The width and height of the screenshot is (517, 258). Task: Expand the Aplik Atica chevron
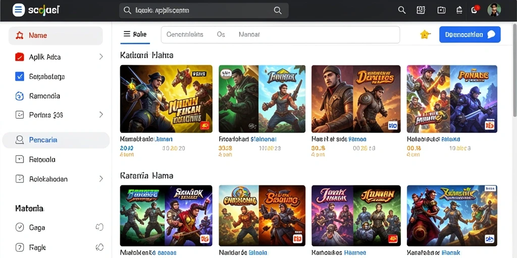coord(101,56)
